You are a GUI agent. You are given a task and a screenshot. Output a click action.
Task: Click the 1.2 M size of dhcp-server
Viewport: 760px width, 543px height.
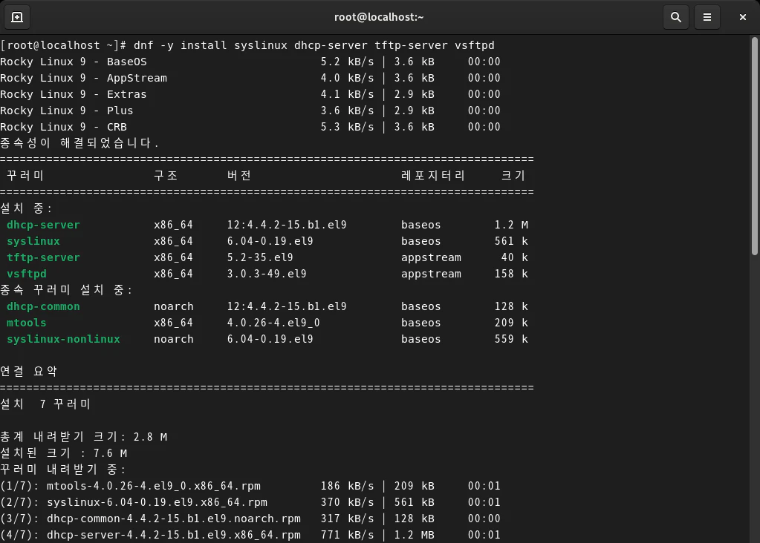pyautogui.click(x=511, y=225)
